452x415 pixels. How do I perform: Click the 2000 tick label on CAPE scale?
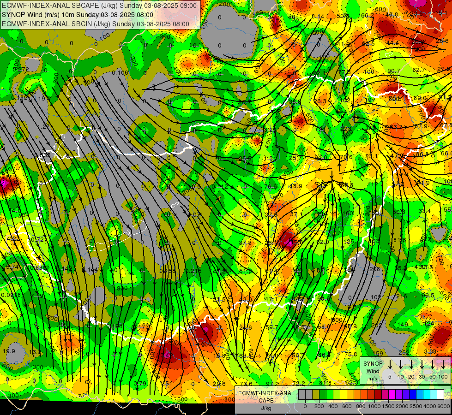pyautogui.click(x=402, y=406)
